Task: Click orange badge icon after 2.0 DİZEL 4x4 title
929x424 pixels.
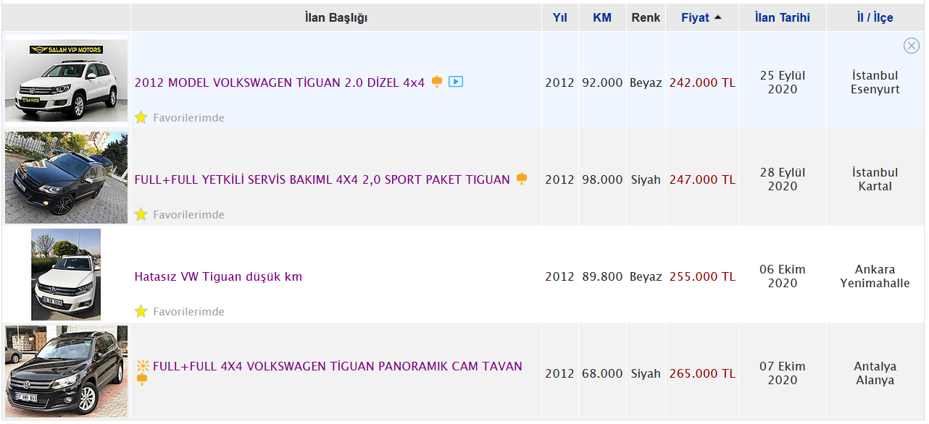Action: tap(437, 82)
